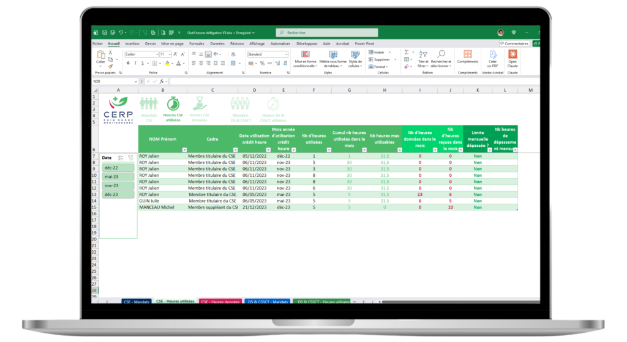
Task: Click the Heures CSE utilisées stopwatch icon
Action: point(173,103)
